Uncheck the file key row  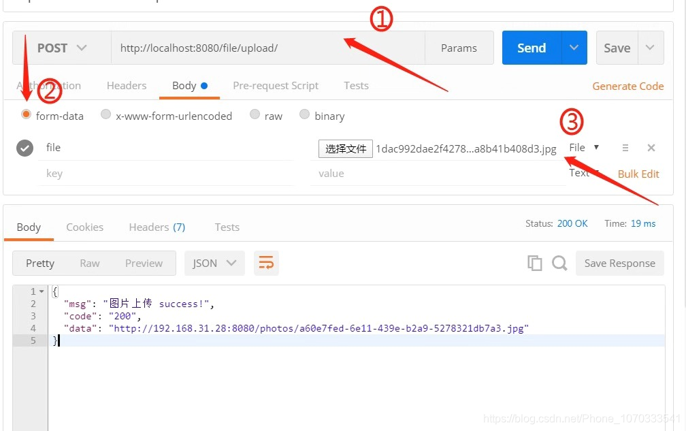(x=24, y=147)
